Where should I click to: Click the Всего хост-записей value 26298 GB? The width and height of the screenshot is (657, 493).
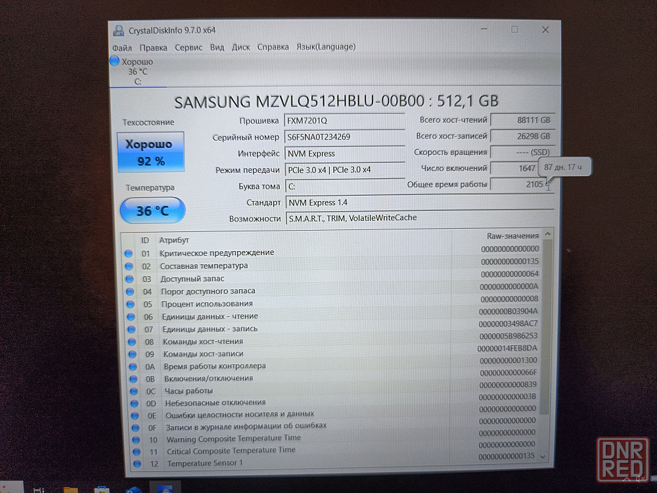point(522,136)
